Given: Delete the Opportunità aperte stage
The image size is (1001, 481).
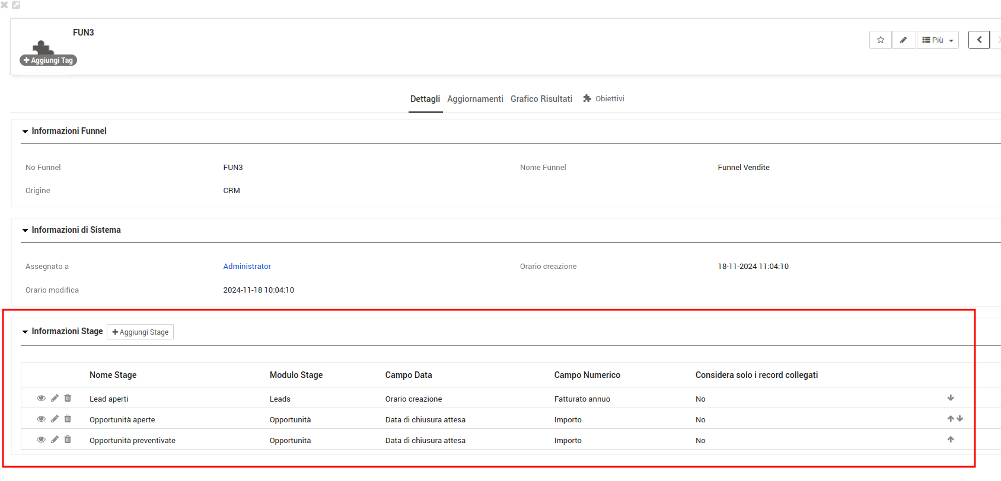Looking at the screenshot, I should 68,419.
